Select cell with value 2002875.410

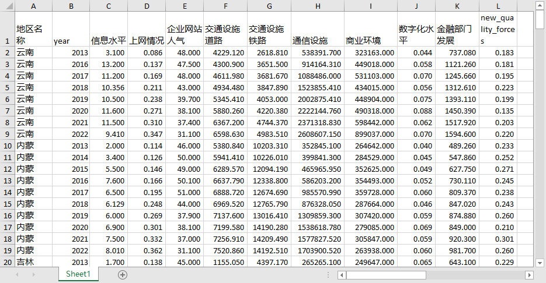[318, 99]
